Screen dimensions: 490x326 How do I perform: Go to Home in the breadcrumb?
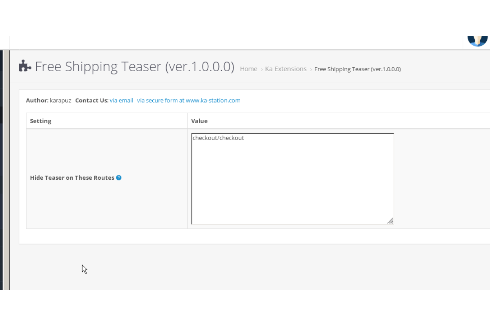248,69
